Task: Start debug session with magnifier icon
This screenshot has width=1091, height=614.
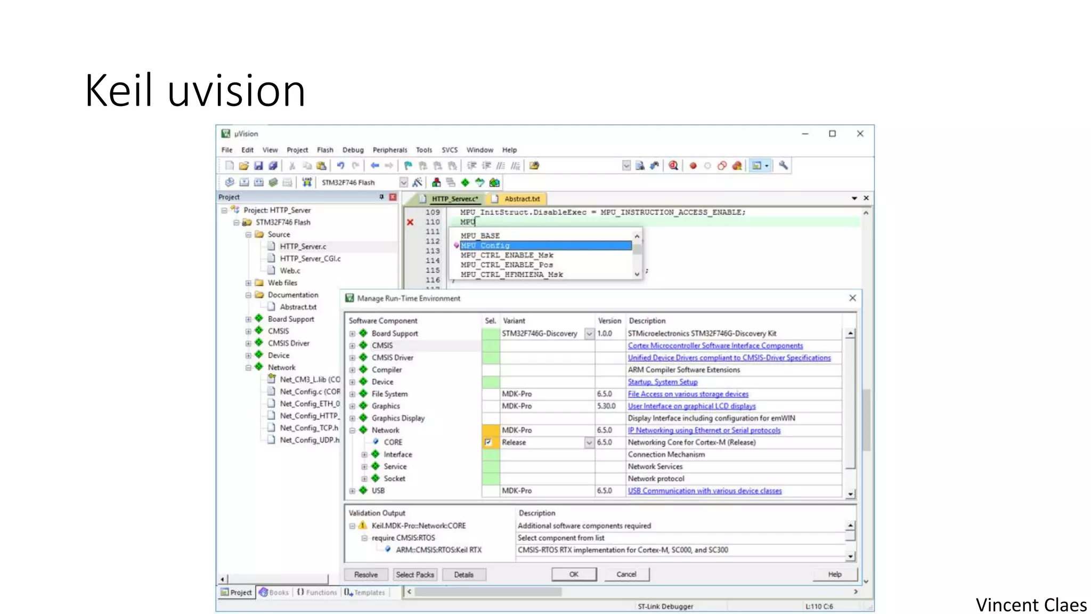Action: (x=673, y=166)
